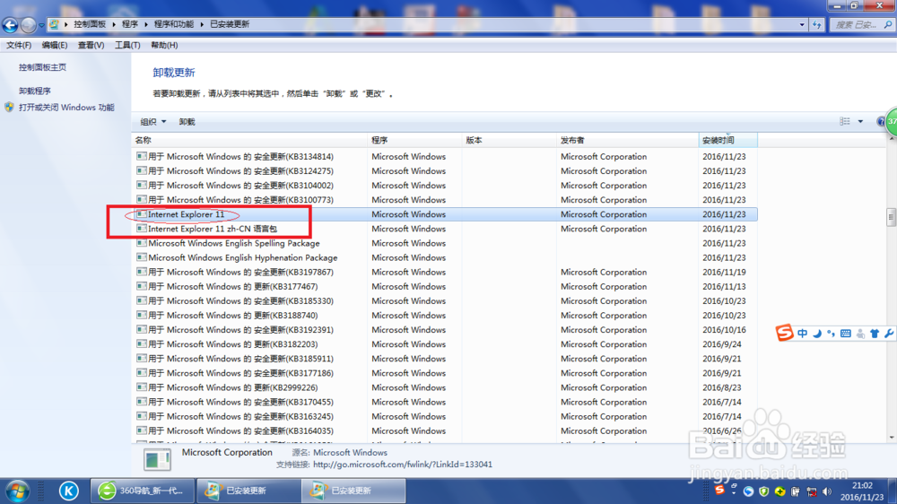The width and height of the screenshot is (897, 504).
Task: Select the KB3185911 security update row
Action: [x=445, y=359]
